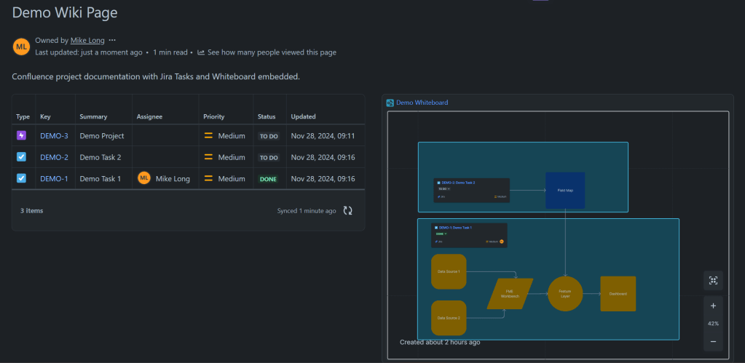745x363 pixels.
Task: Open the Demo Whiteboard title link
Action: [x=422, y=103]
